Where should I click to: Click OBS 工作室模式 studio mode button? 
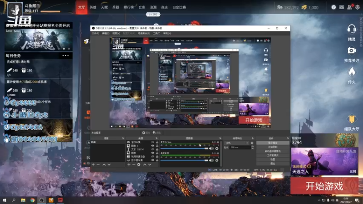click(273, 155)
